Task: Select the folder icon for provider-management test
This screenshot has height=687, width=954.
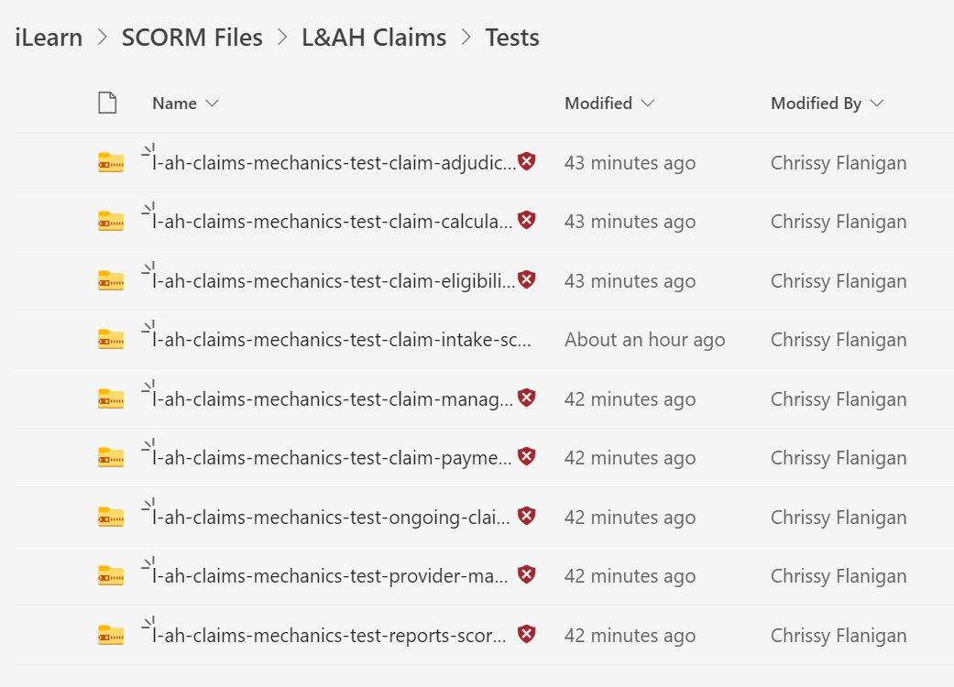Action: 110,575
